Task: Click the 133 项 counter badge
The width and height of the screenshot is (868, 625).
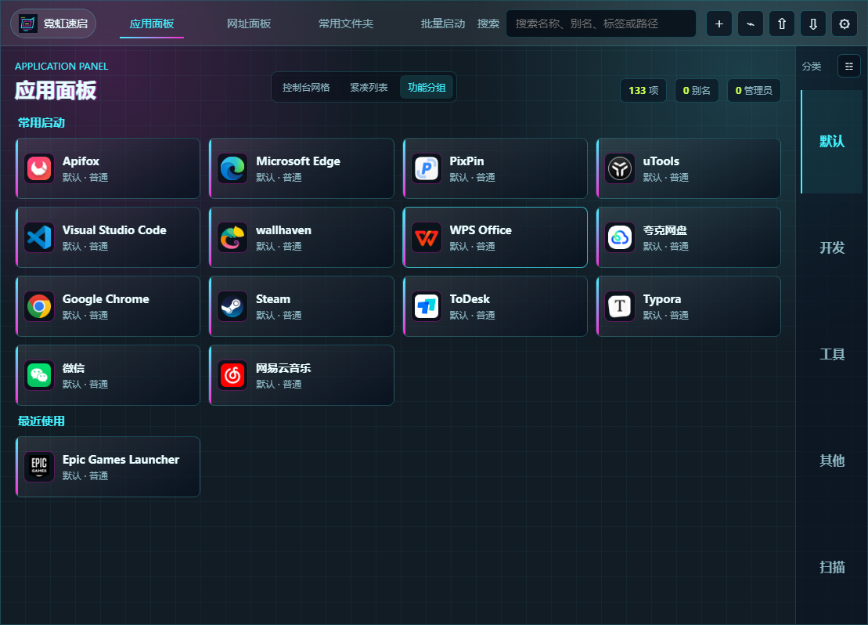Action: click(643, 90)
